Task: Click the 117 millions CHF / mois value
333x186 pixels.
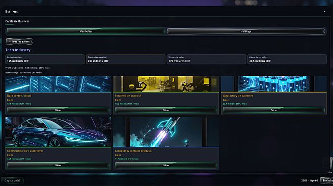Action: click(x=127, y=159)
